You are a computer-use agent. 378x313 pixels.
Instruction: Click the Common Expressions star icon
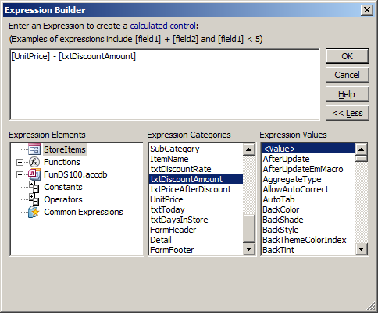(34, 212)
